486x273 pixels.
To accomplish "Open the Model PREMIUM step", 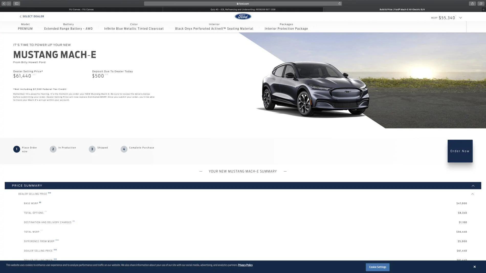I will click(25, 27).
